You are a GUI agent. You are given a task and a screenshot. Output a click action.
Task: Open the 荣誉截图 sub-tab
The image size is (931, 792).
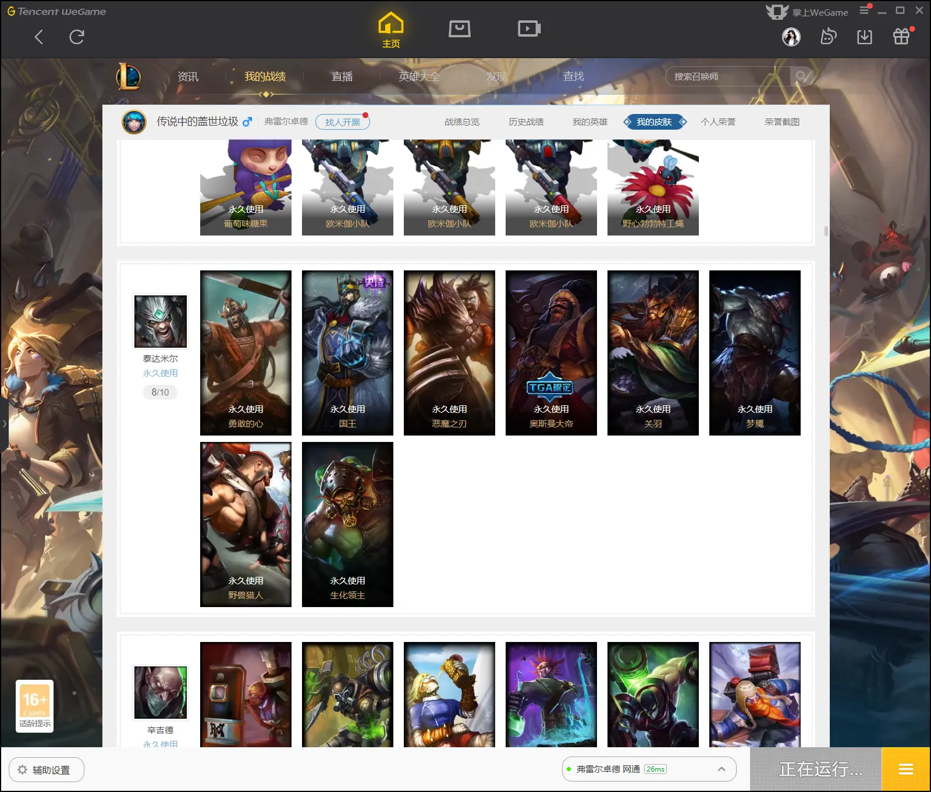(x=782, y=122)
